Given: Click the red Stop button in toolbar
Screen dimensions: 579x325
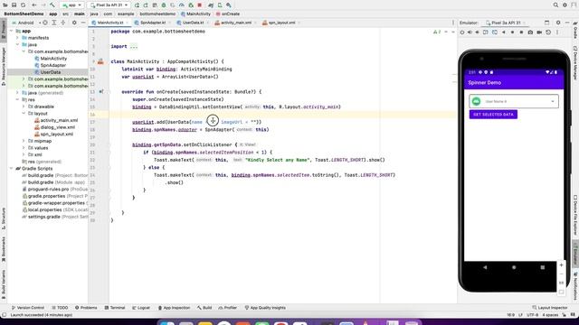Looking at the screenshot, I should tap(200, 5).
